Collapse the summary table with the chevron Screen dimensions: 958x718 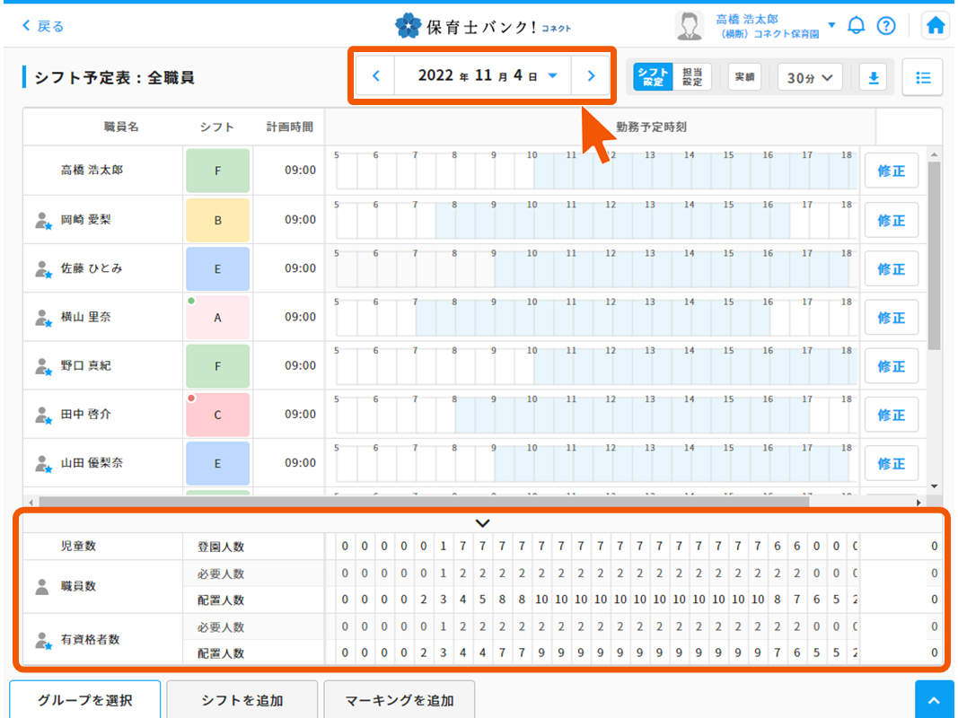coord(482,522)
